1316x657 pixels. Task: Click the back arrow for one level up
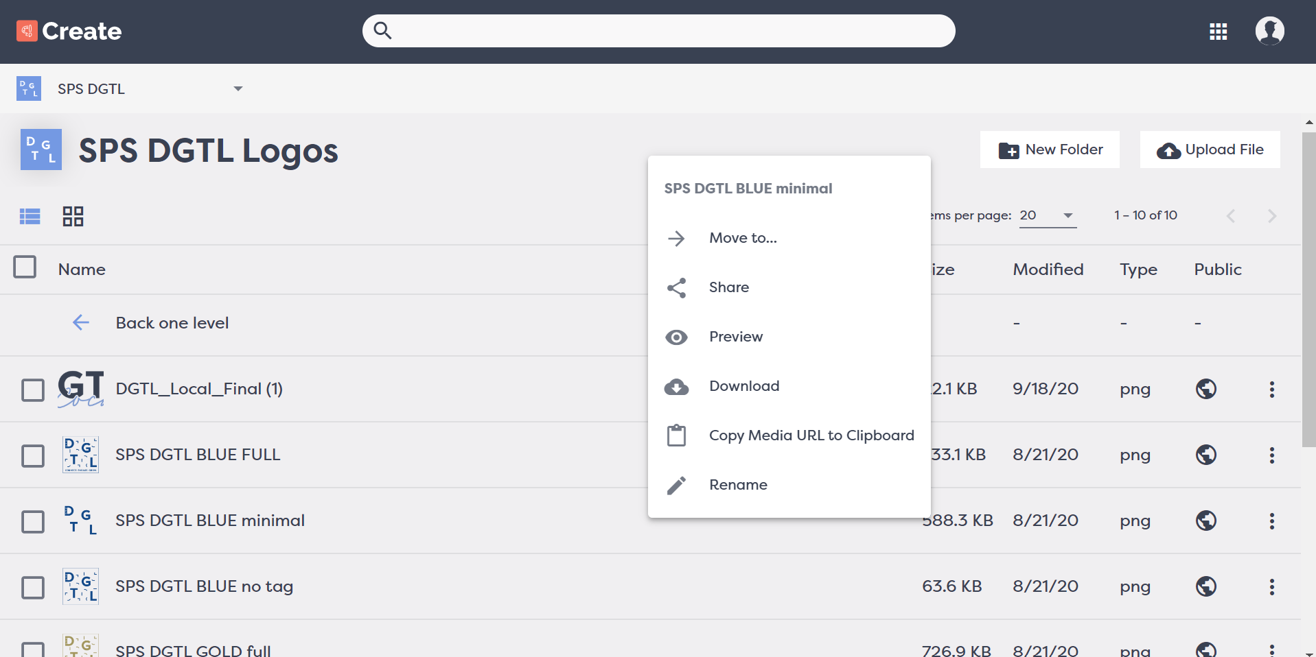81,322
